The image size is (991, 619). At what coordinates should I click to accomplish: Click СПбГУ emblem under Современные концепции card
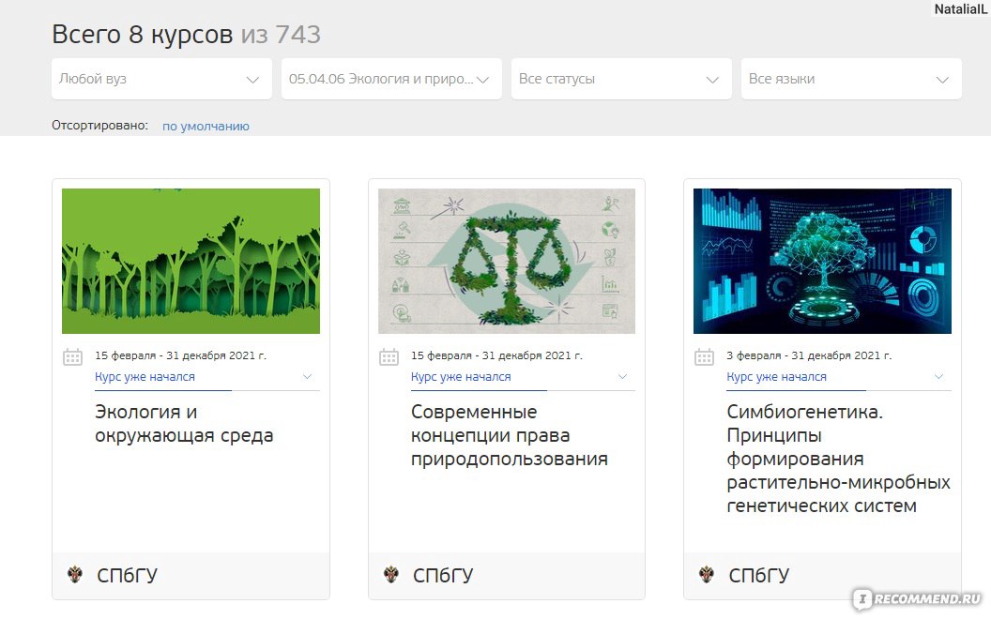(x=391, y=575)
